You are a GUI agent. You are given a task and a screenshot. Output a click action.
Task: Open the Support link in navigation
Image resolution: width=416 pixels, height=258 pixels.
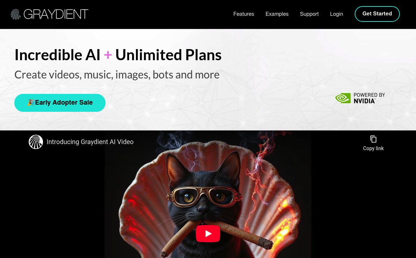tap(309, 14)
